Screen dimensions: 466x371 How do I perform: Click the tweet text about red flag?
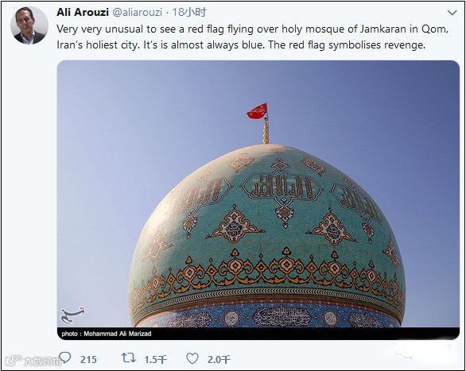pyautogui.click(x=252, y=37)
